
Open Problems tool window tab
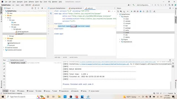click(21, 91)
